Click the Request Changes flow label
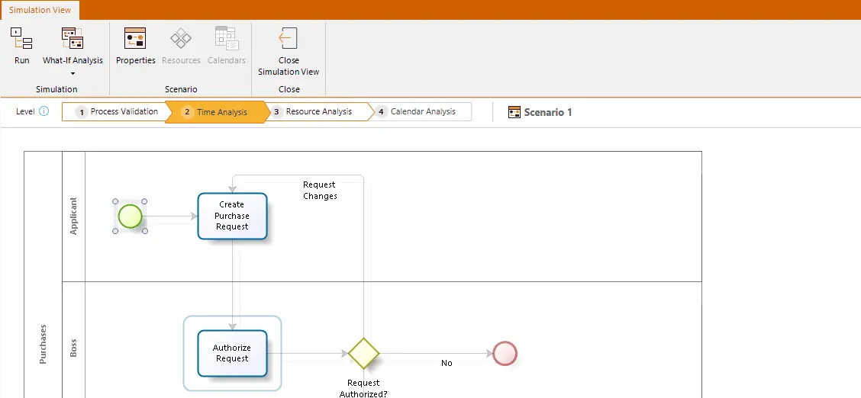 [x=320, y=190]
